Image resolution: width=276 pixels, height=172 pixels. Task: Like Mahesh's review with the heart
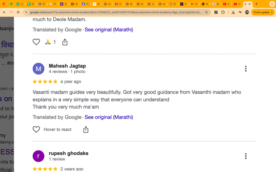pos(36,129)
